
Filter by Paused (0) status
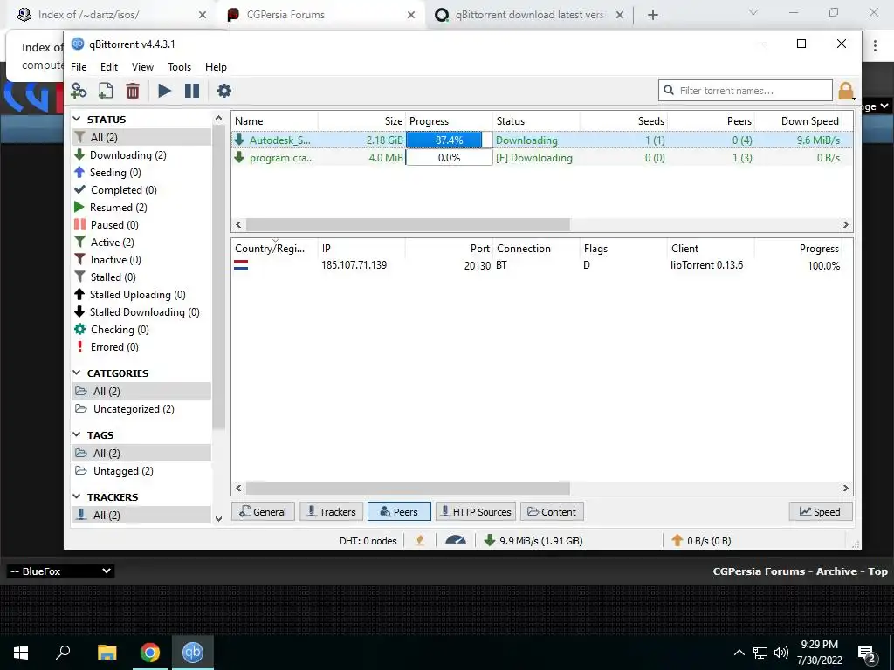coord(114,224)
